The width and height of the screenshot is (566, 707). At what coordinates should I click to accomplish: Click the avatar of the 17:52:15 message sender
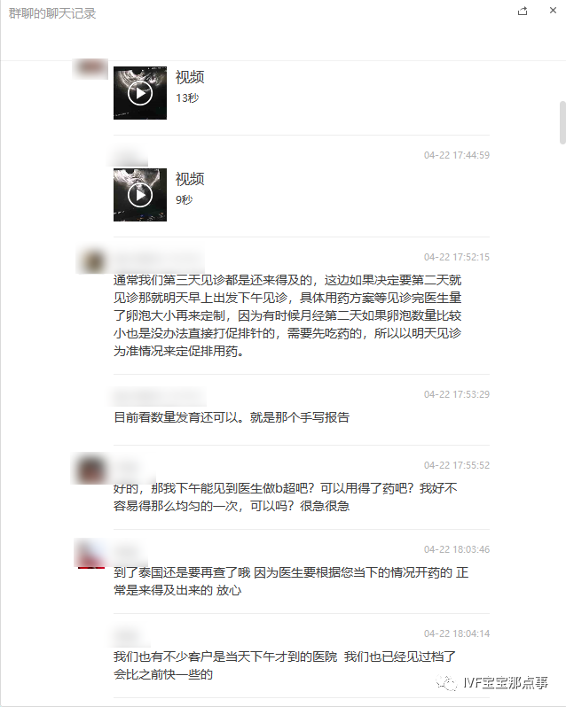(x=92, y=261)
